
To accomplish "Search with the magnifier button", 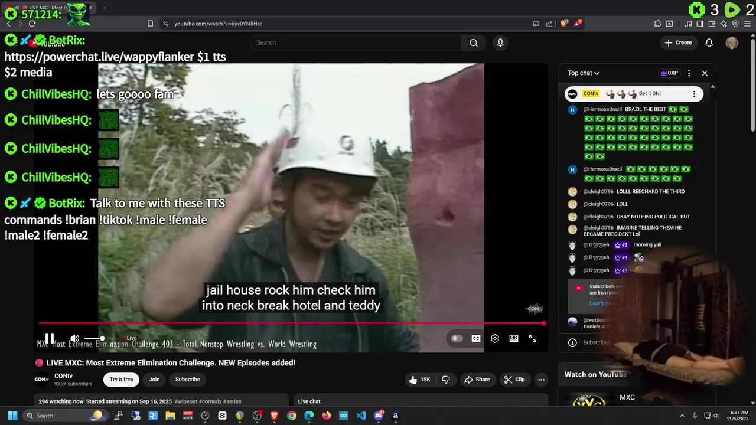I will tap(474, 42).
